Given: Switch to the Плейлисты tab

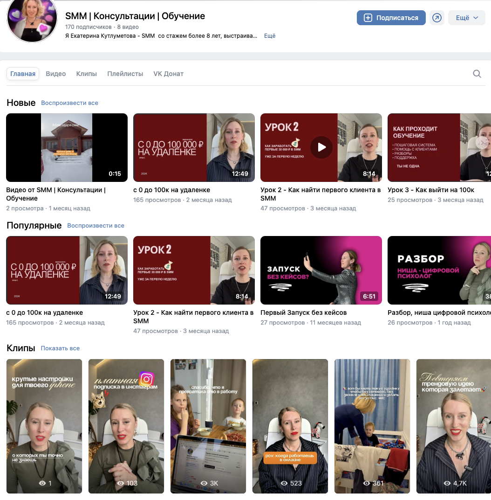Looking at the screenshot, I should [x=125, y=74].
